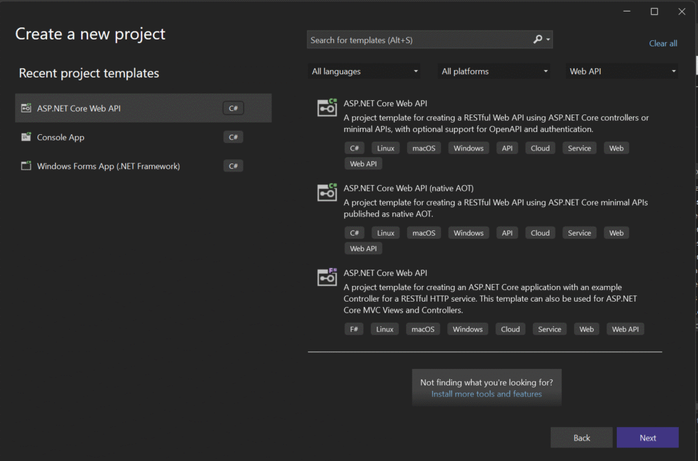Choose the ASP.NET Core Web API (native AOT) template

point(408,188)
